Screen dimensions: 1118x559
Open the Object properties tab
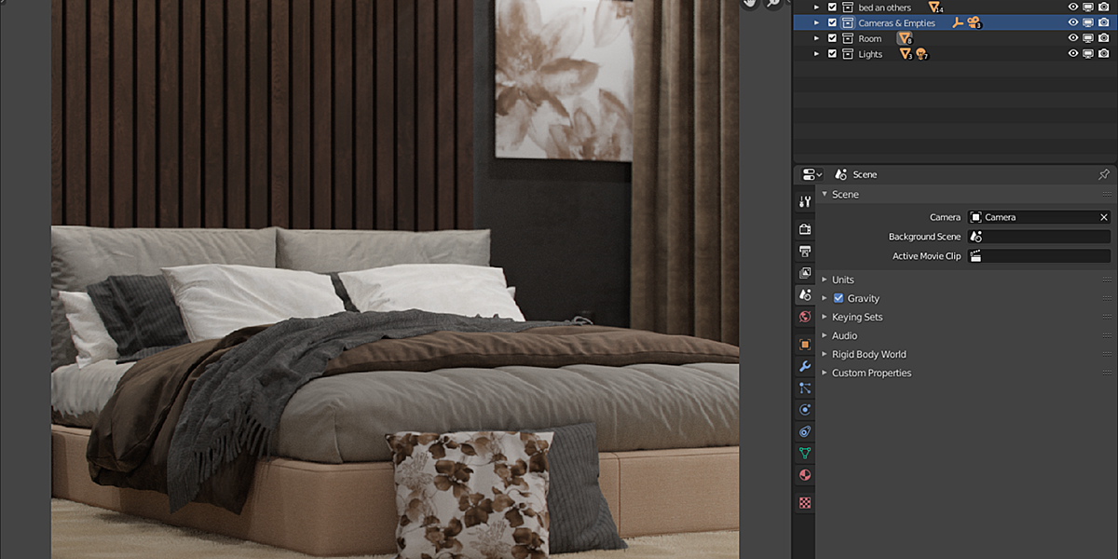coord(805,344)
